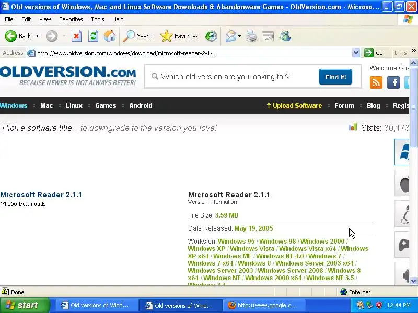Select the Games nav tab

coord(106,106)
